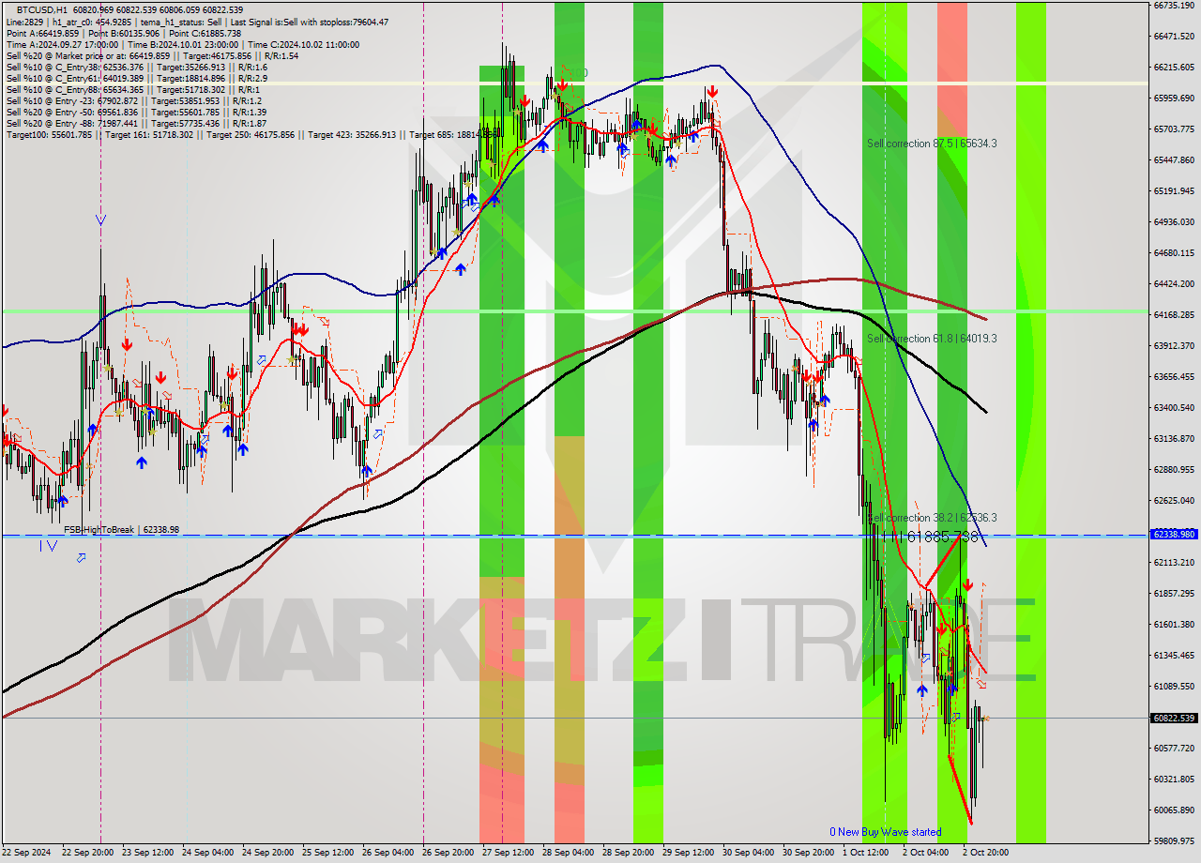Click price axis value 59809.975
Viewport: 1201px width, 863px height.
click(x=1173, y=841)
